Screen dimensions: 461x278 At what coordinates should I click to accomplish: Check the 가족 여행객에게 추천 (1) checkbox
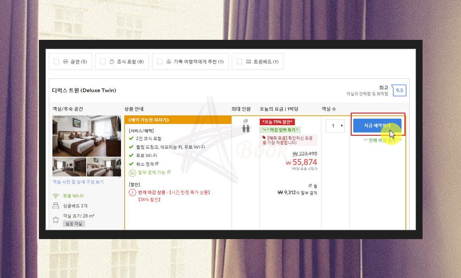[x=160, y=62]
